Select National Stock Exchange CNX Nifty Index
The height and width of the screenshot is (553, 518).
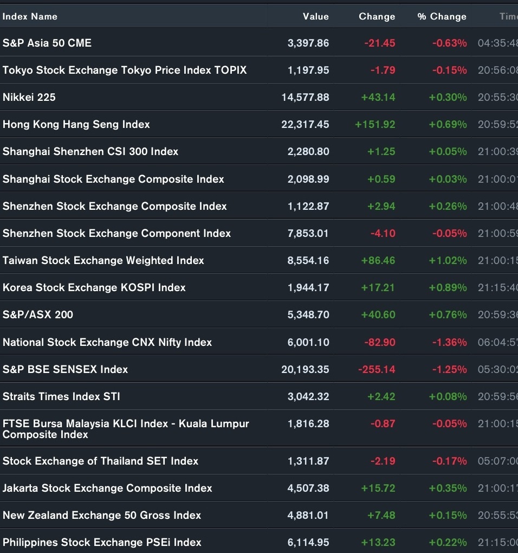tap(107, 342)
